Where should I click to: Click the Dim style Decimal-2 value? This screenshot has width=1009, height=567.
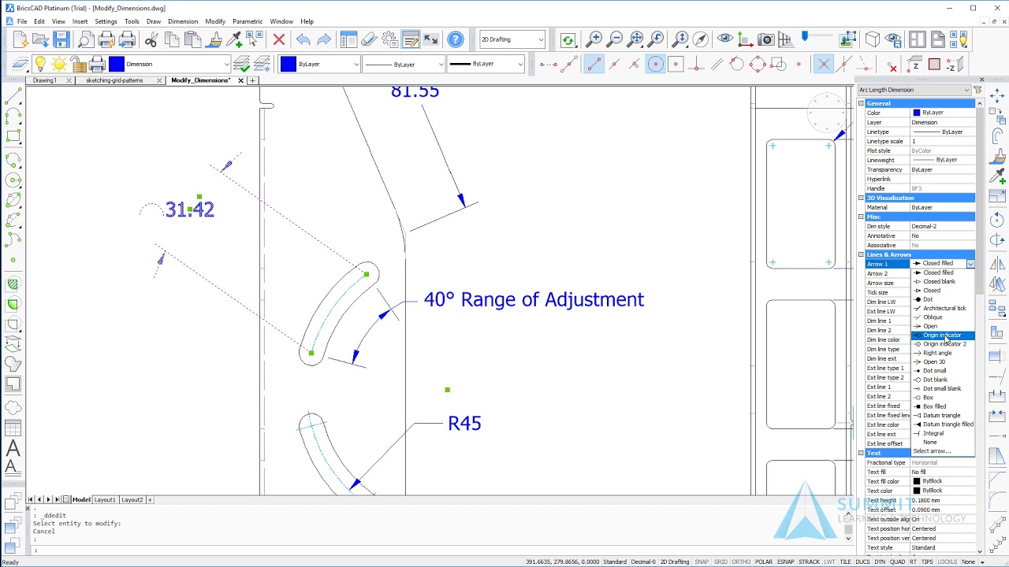pyautogui.click(x=942, y=226)
